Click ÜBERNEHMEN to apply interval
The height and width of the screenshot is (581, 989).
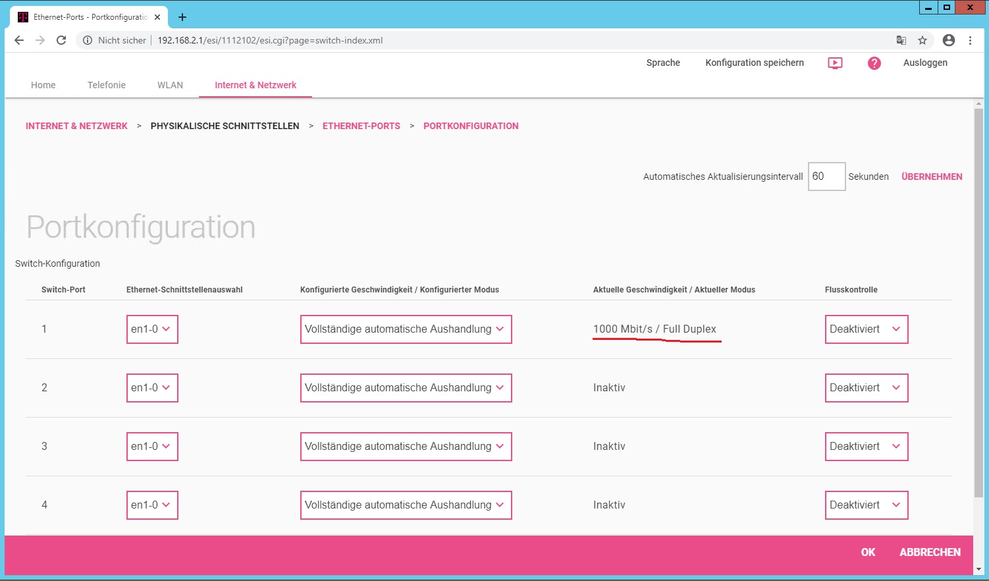point(932,177)
